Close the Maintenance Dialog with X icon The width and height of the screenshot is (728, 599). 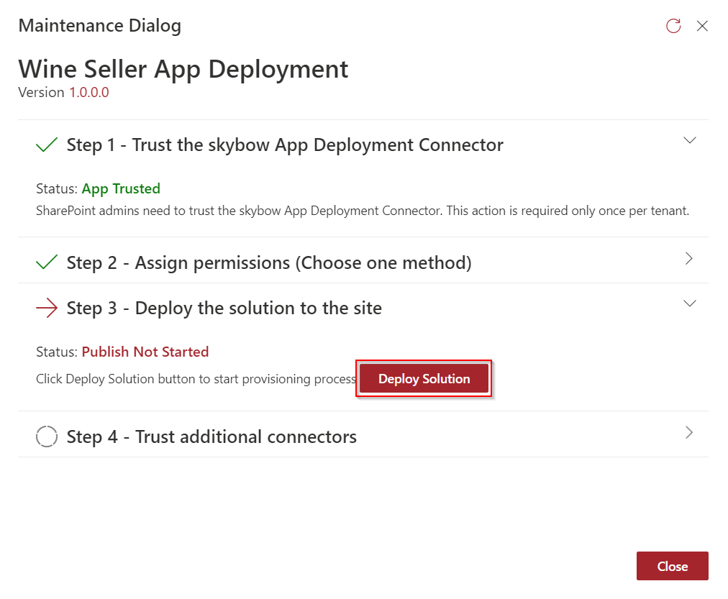pos(702,26)
